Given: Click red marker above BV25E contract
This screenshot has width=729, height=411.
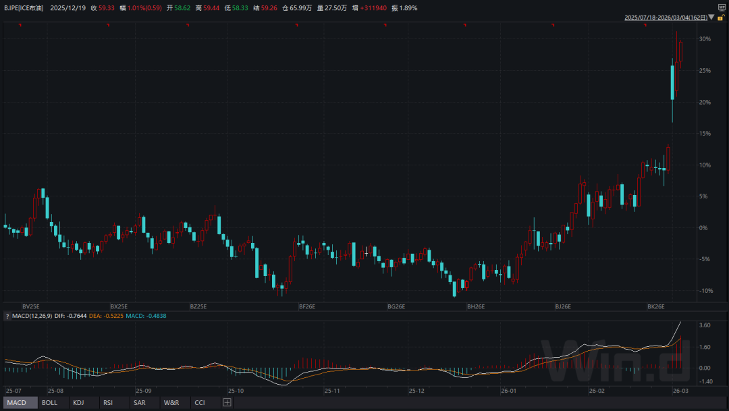Looking at the screenshot, I should (x=20, y=25).
